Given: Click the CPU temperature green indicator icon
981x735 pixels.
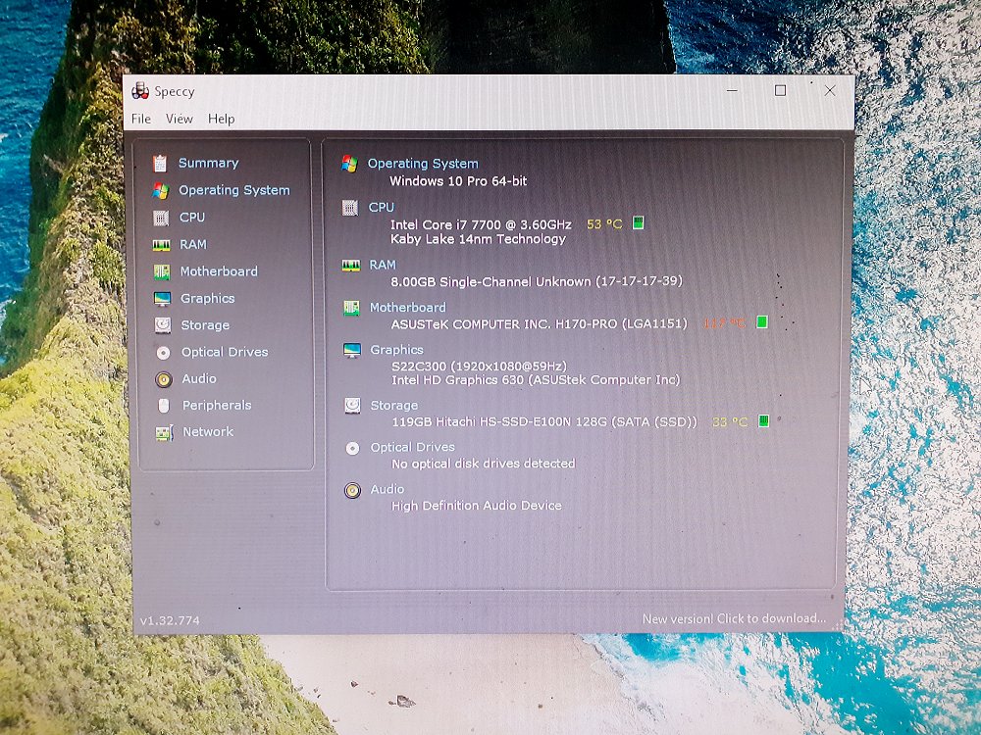Looking at the screenshot, I should coord(638,223).
